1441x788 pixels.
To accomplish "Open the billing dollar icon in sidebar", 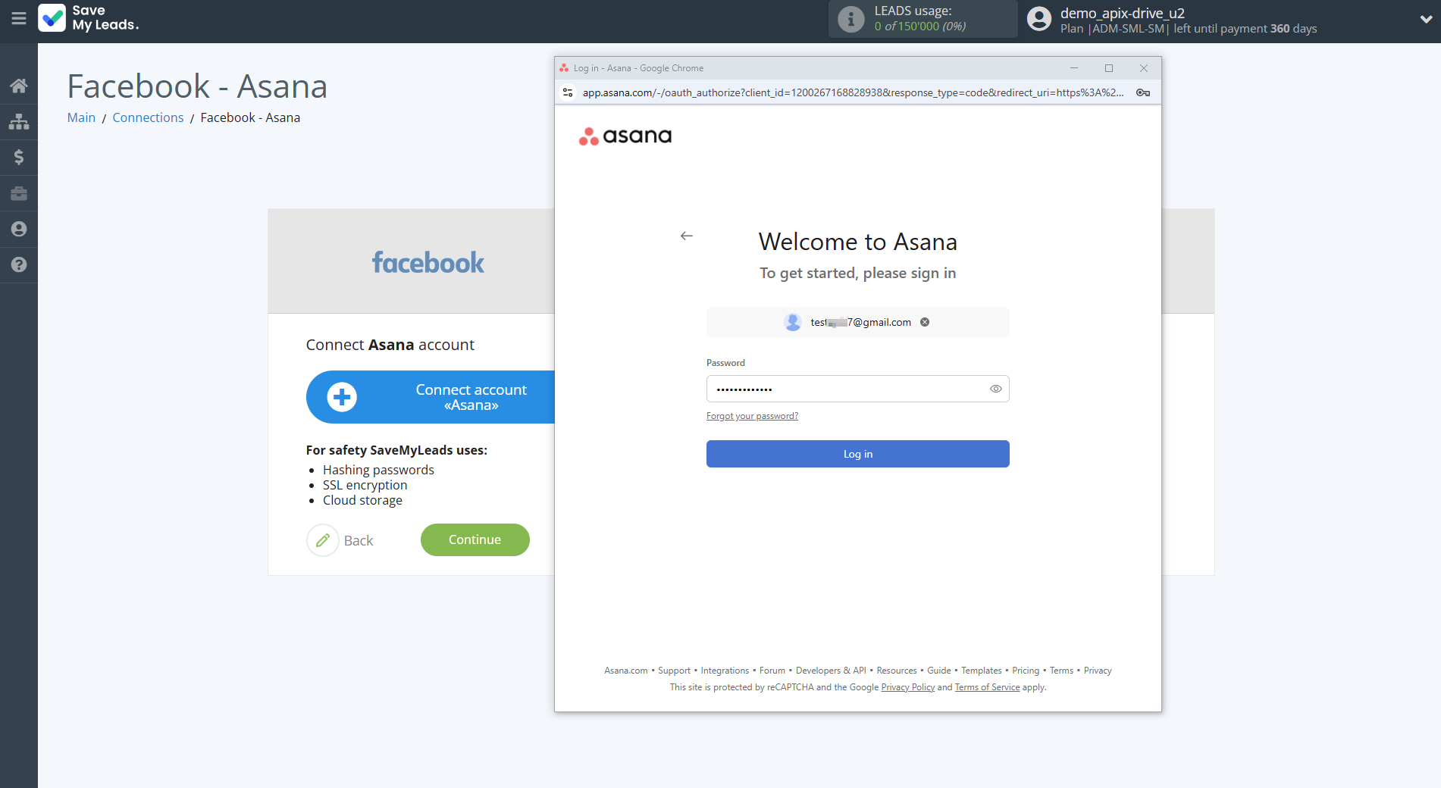I will pyautogui.click(x=19, y=157).
